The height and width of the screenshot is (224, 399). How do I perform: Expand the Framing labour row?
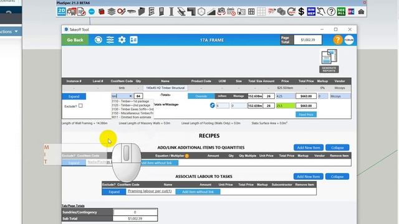(114, 192)
